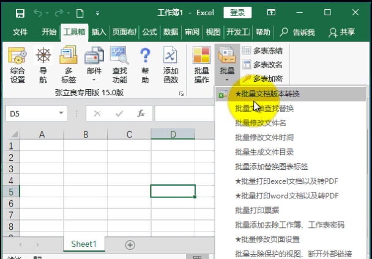Click the save icon in title bar
The width and height of the screenshot is (372, 259).
(20, 13)
